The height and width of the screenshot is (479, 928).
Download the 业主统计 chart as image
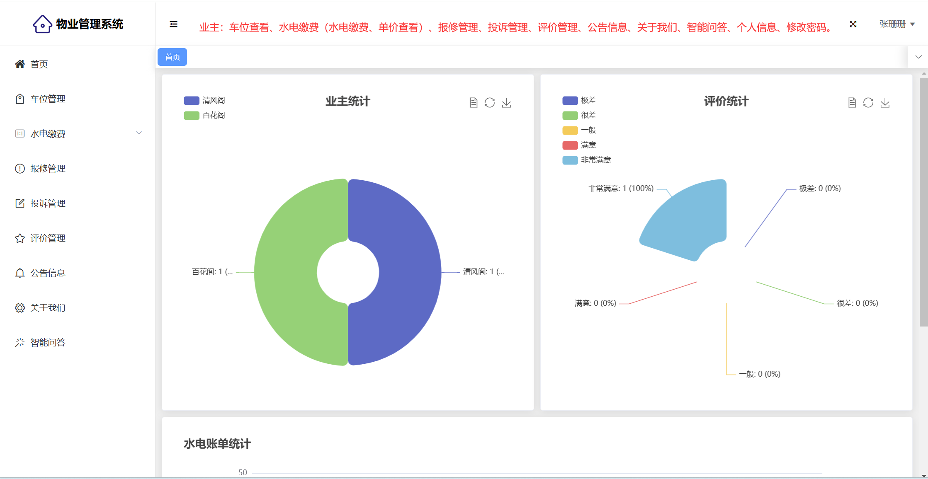tap(506, 103)
